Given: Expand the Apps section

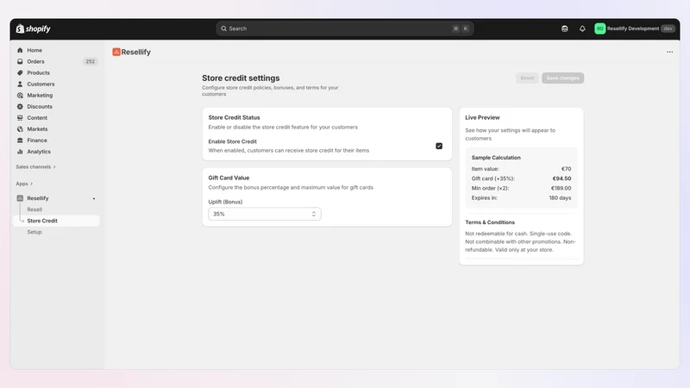Looking at the screenshot, I should point(24,184).
